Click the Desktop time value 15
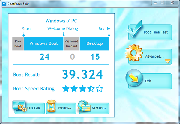Viewport: 180px width, 124px height. [95, 57]
